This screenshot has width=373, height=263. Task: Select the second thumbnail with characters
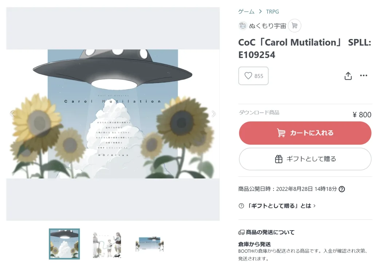tap(107, 244)
